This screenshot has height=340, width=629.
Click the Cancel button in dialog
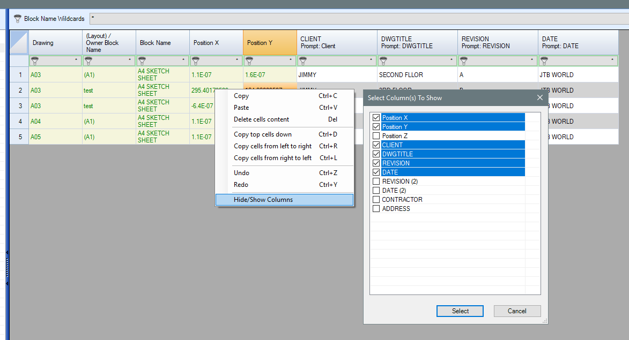(x=517, y=311)
